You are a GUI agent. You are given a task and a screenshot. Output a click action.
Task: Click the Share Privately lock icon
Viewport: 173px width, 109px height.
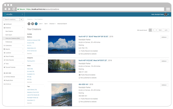[4, 56]
